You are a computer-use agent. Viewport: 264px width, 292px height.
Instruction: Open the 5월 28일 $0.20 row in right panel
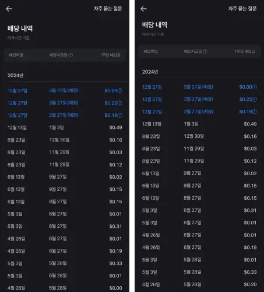(199, 284)
